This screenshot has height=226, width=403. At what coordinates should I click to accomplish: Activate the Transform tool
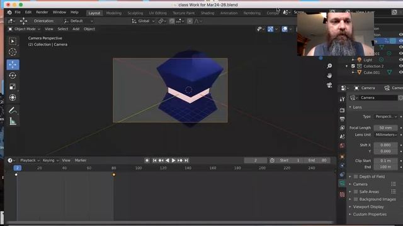(13, 97)
